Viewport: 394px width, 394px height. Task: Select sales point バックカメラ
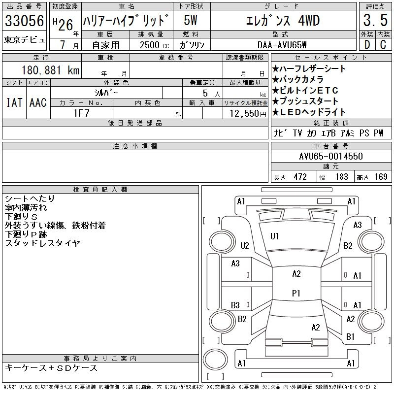pyautogui.click(x=298, y=79)
